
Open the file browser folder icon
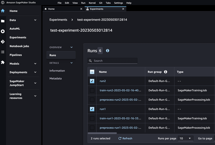pos(3,21)
